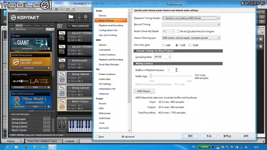Click the Kontakt Master metronome icon
Image resolution: width=267 pixels, height=150 pixels.
[78, 17]
